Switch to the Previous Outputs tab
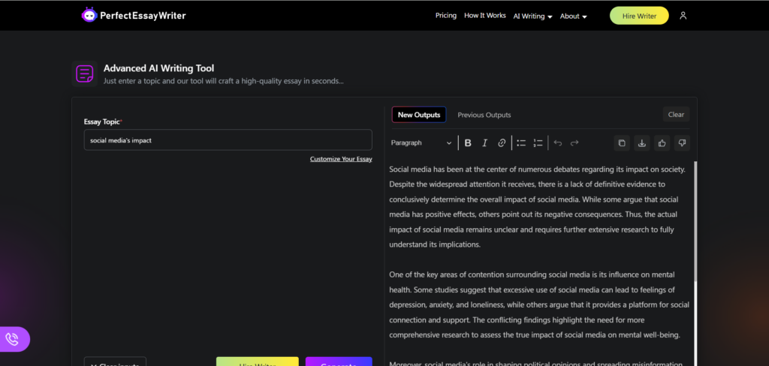 coord(484,115)
